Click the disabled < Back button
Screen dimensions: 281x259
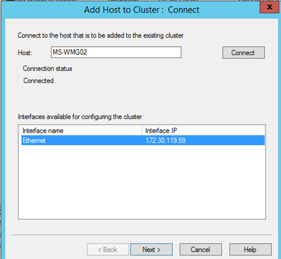[x=108, y=249]
